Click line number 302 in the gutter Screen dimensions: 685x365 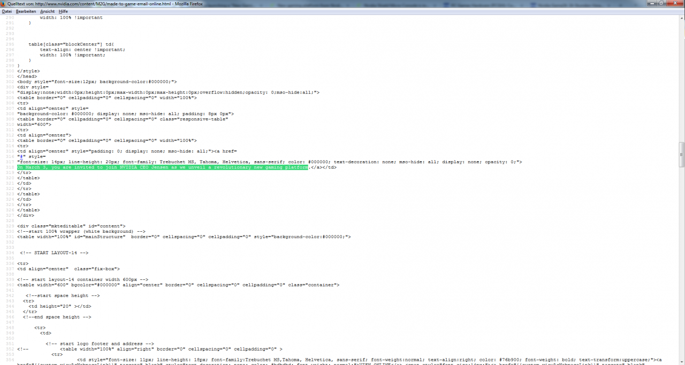(x=10, y=81)
